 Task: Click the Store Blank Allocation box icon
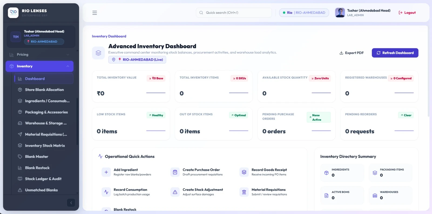[20, 90]
